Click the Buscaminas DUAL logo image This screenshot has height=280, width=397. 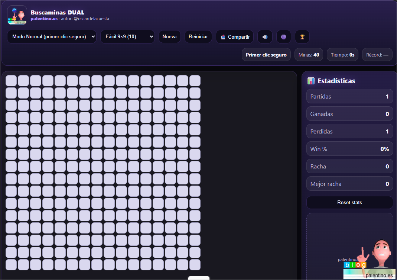[x=17, y=15]
